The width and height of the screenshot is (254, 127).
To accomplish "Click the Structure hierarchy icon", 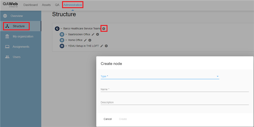I will point(7,26).
